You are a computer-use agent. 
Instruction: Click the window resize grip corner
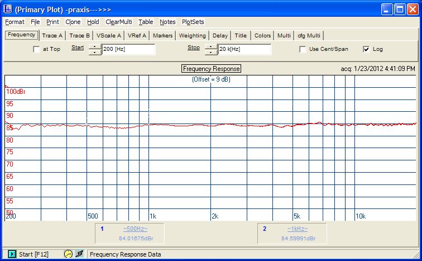(x=416, y=255)
